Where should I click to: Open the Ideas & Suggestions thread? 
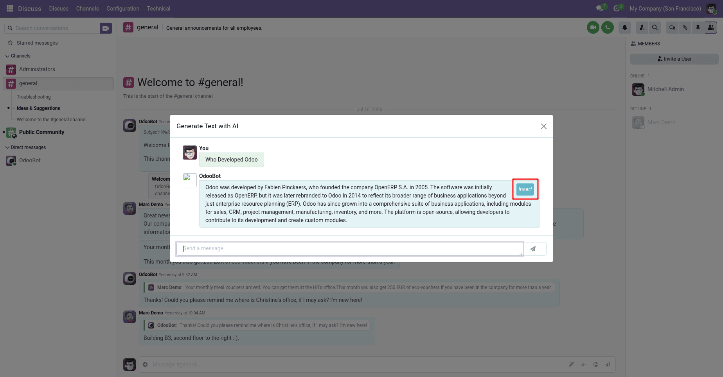(38, 108)
